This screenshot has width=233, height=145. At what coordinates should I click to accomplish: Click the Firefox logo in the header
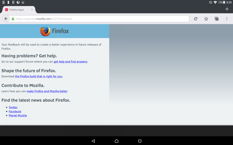click(x=54, y=31)
